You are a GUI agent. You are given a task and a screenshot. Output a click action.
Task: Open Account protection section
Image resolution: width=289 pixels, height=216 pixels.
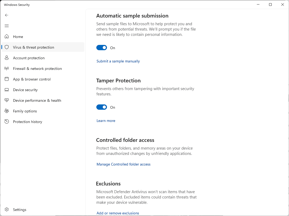43,58
